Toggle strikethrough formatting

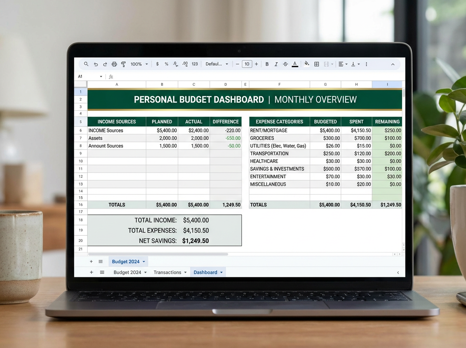(285, 64)
